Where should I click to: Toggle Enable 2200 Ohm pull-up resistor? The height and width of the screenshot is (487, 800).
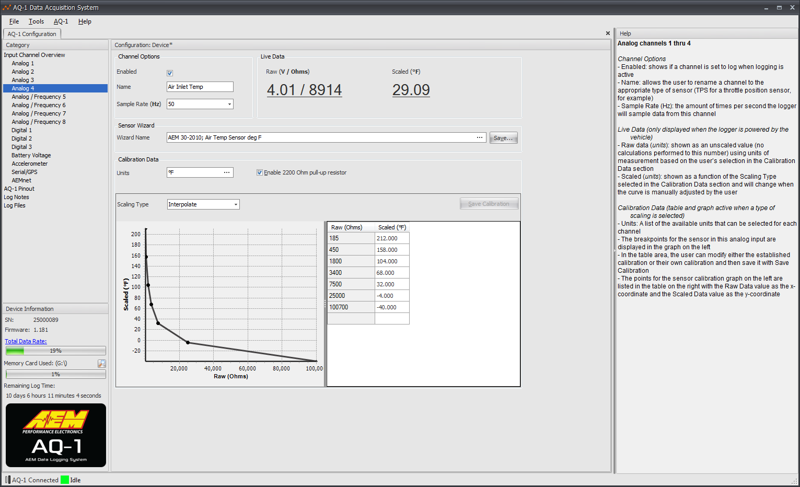(260, 172)
